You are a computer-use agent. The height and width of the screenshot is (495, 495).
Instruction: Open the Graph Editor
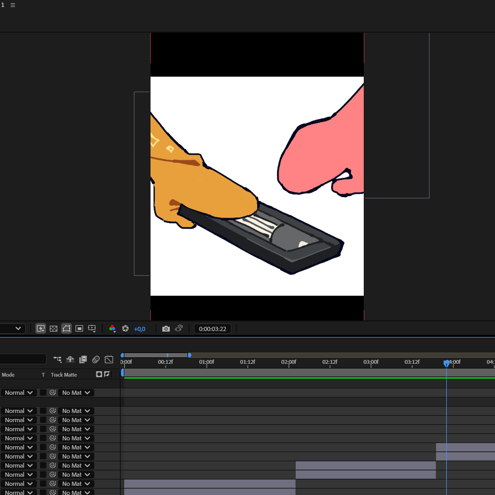click(x=109, y=359)
